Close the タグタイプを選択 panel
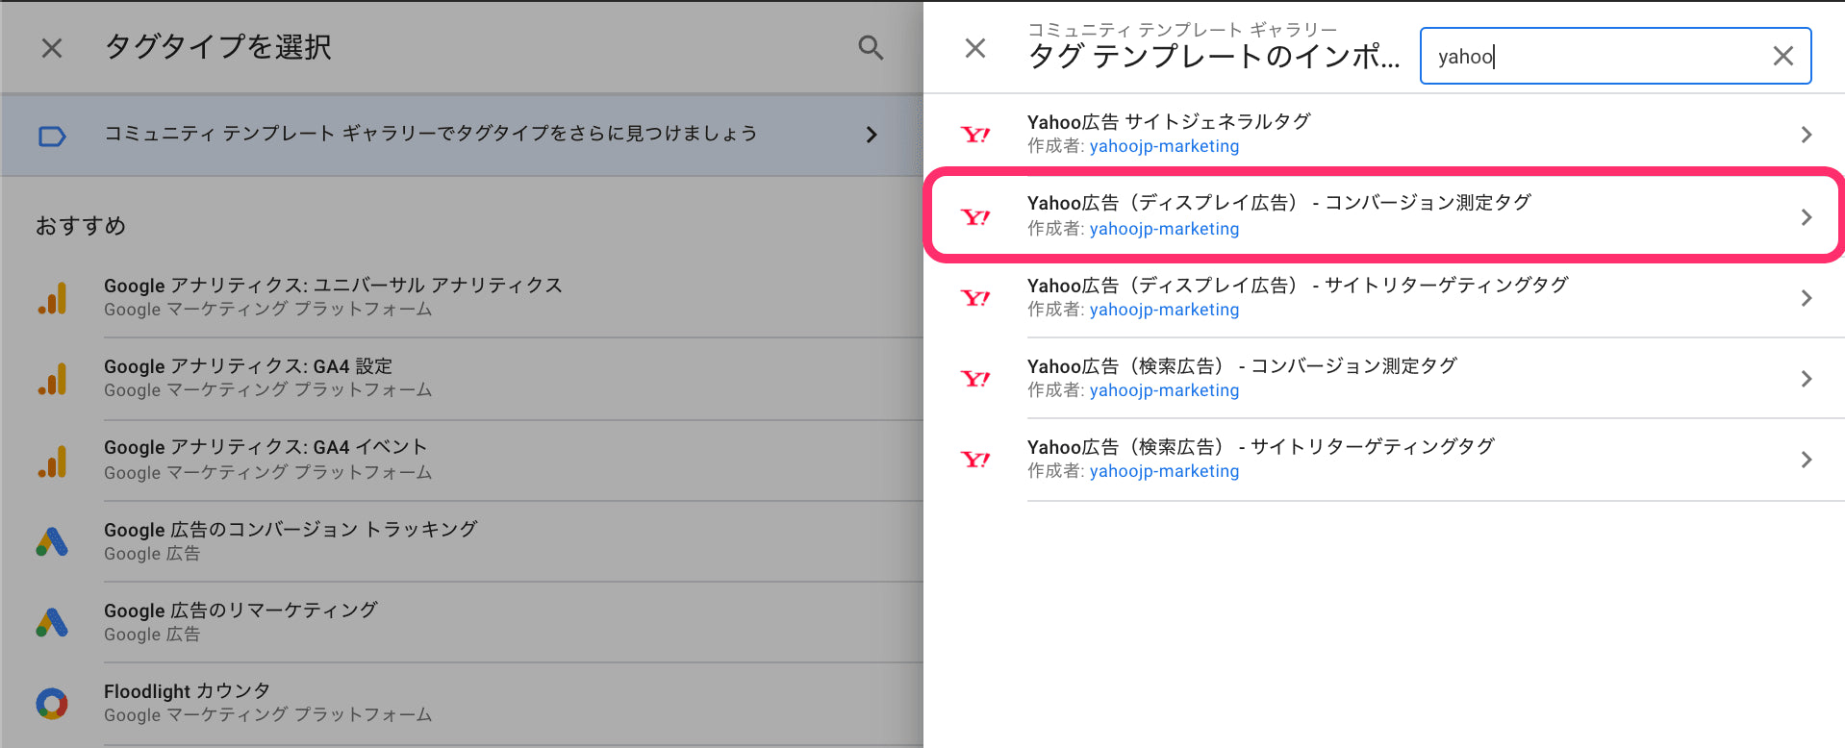 [x=52, y=48]
